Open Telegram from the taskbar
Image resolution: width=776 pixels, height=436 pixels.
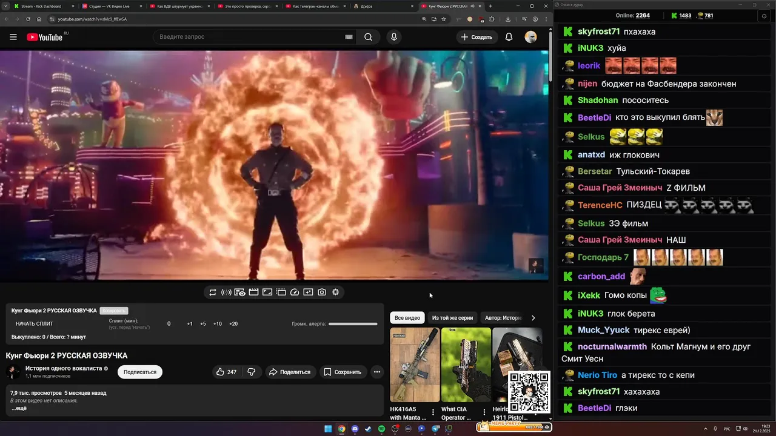coord(435,429)
